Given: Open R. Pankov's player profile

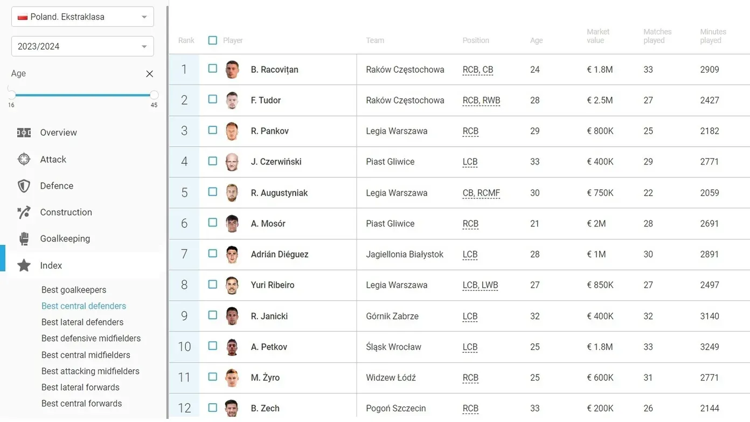Looking at the screenshot, I should pos(269,131).
